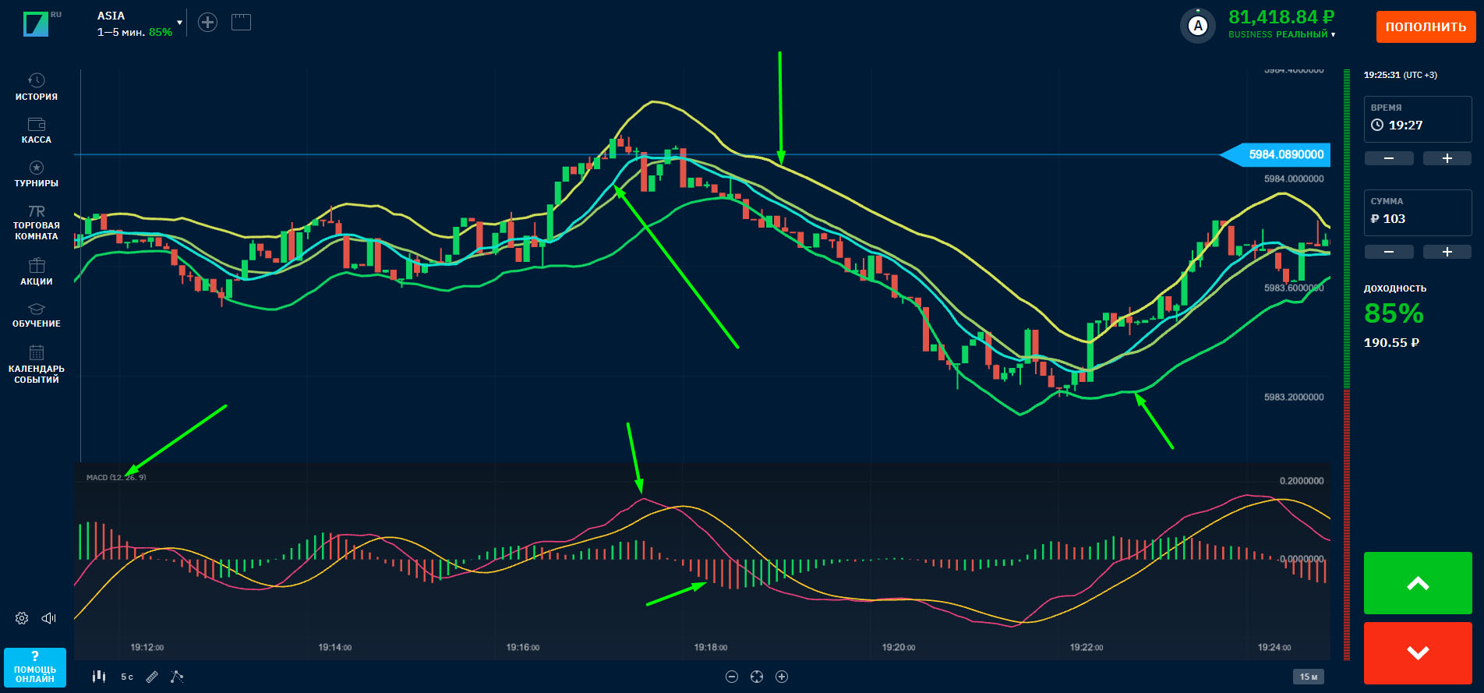1484x693 pixels.
Task: Click the 15 м chart range button
Action: tap(1309, 677)
